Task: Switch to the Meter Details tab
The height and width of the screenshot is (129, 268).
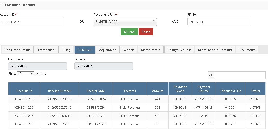Action: pos(151,50)
